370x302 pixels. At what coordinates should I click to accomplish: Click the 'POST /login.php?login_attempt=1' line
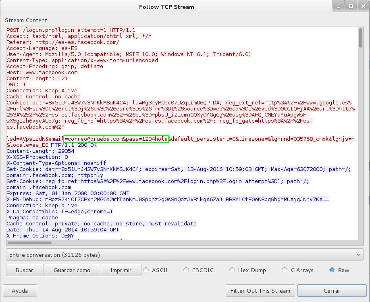click(71, 30)
